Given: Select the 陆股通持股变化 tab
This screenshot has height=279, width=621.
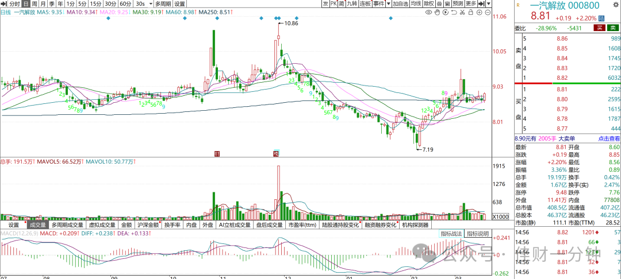Looking at the screenshot, I should (340, 225).
